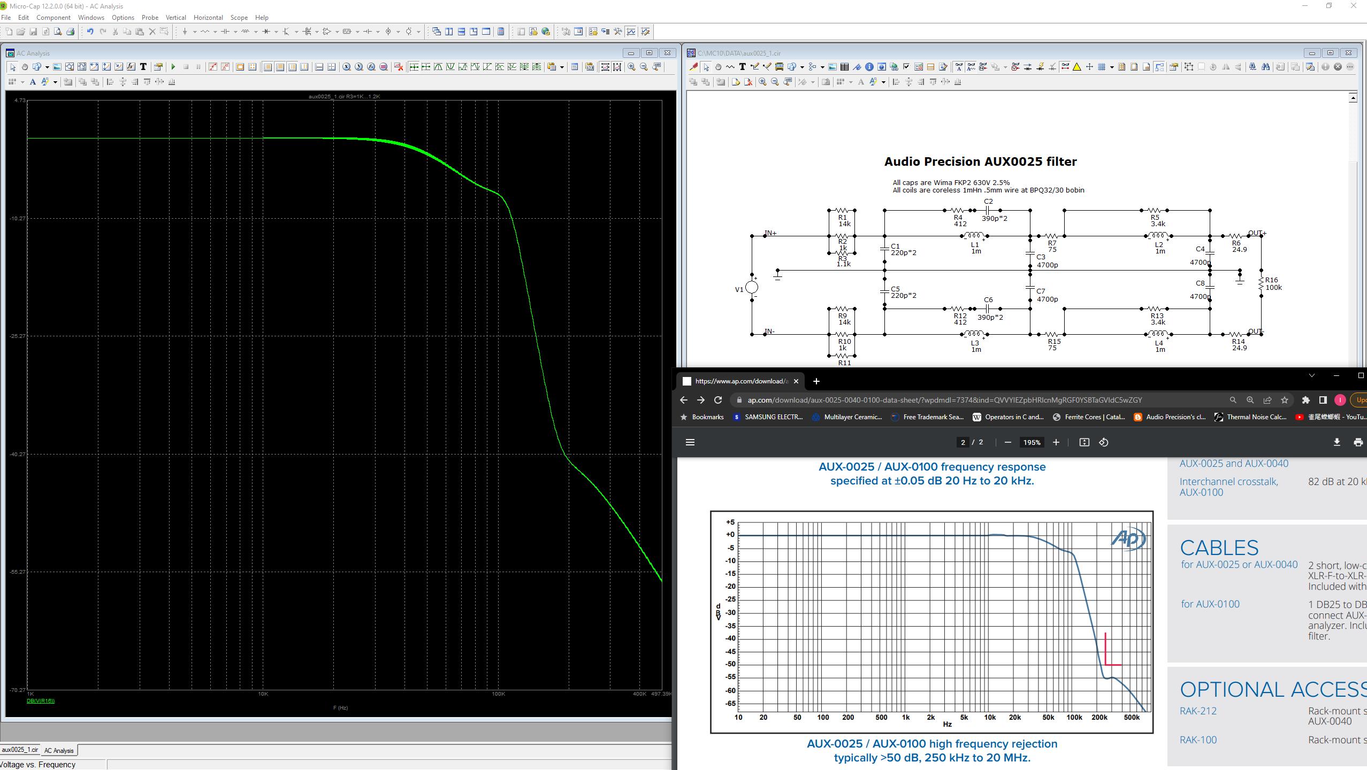Open the SAMSUNG ELECTR bookmark

coord(768,417)
